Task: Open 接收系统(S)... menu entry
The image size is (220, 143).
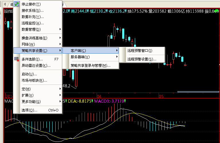Action: (38, 11)
